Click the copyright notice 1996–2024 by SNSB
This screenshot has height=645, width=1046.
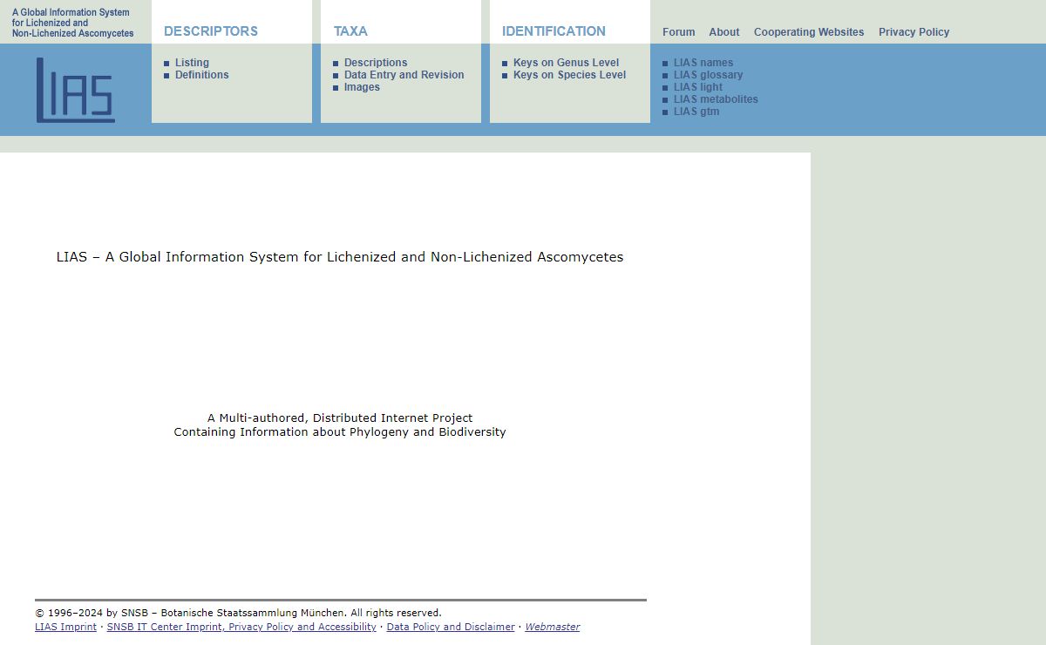point(238,613)
